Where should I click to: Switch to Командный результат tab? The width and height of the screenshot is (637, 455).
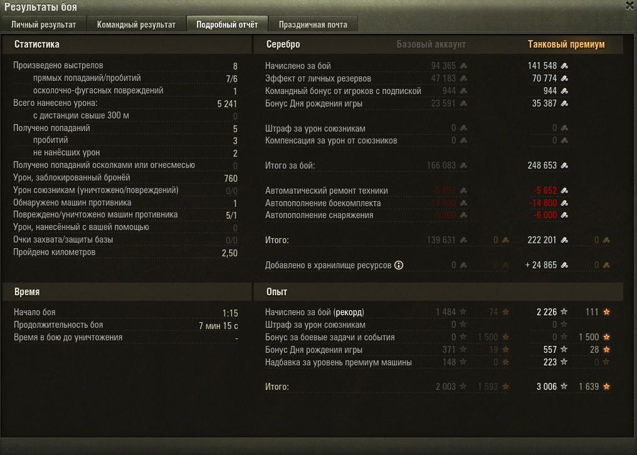pyautogui.click(x=136, y=24)
